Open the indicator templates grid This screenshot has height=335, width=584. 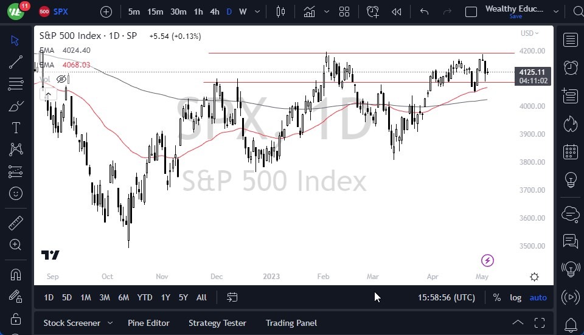coord(344,12)
